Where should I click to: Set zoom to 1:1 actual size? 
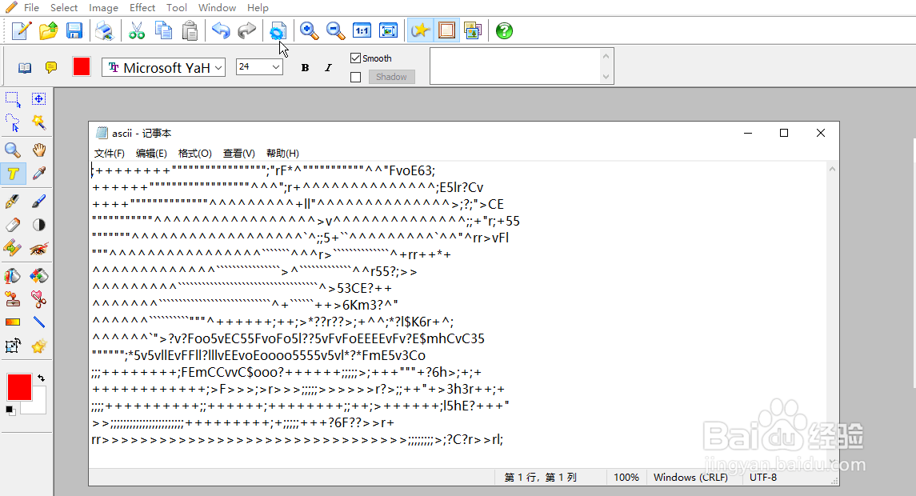click(362, 30)
